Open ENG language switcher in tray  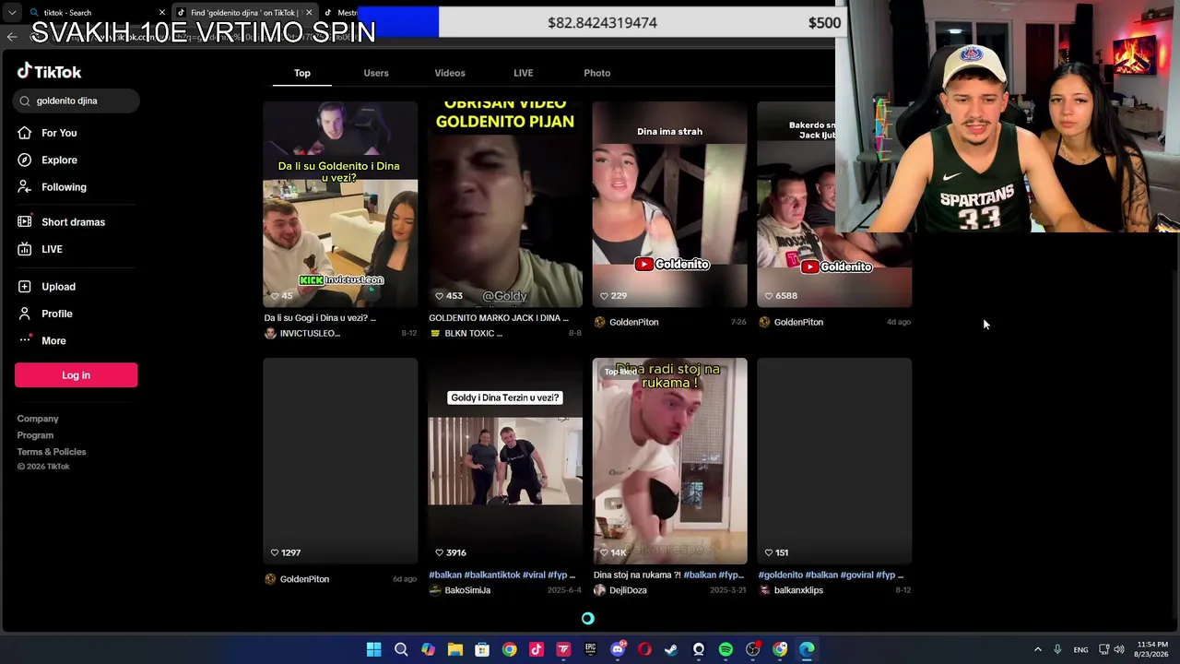pos(1080,649)
